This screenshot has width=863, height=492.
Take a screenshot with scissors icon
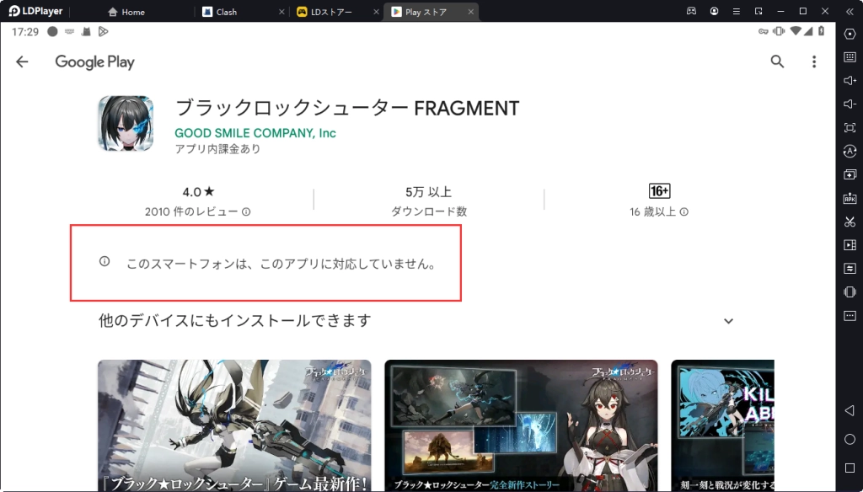[850, 222]
